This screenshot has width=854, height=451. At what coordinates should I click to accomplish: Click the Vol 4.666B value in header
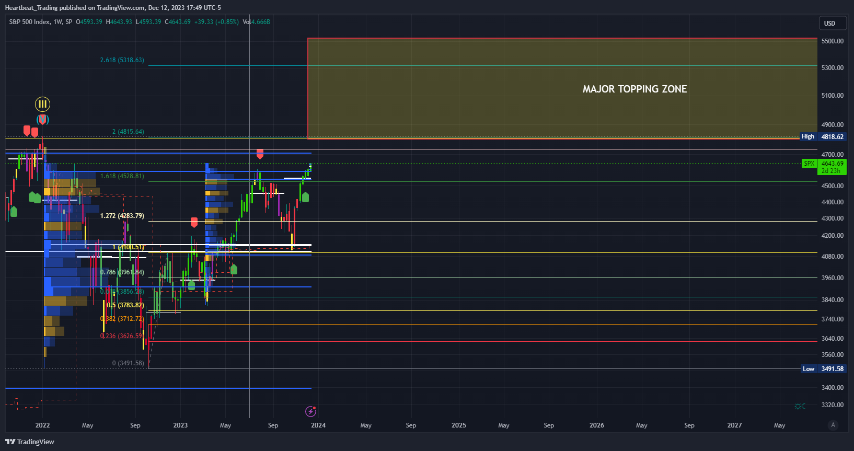click(x=257, y=22)
